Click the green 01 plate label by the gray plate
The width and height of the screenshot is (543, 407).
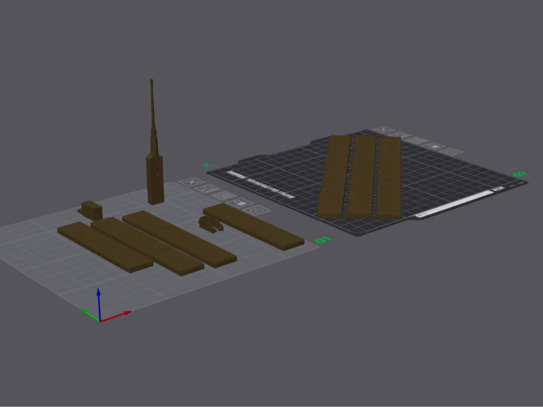323,240
